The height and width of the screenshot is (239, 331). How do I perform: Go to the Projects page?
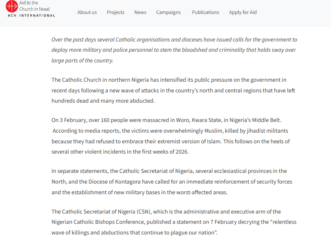115,12
